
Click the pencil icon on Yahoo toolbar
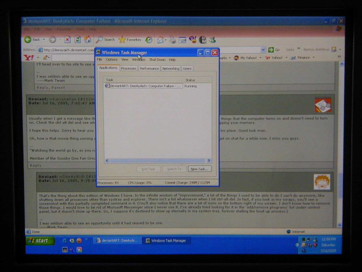point(45,58)
